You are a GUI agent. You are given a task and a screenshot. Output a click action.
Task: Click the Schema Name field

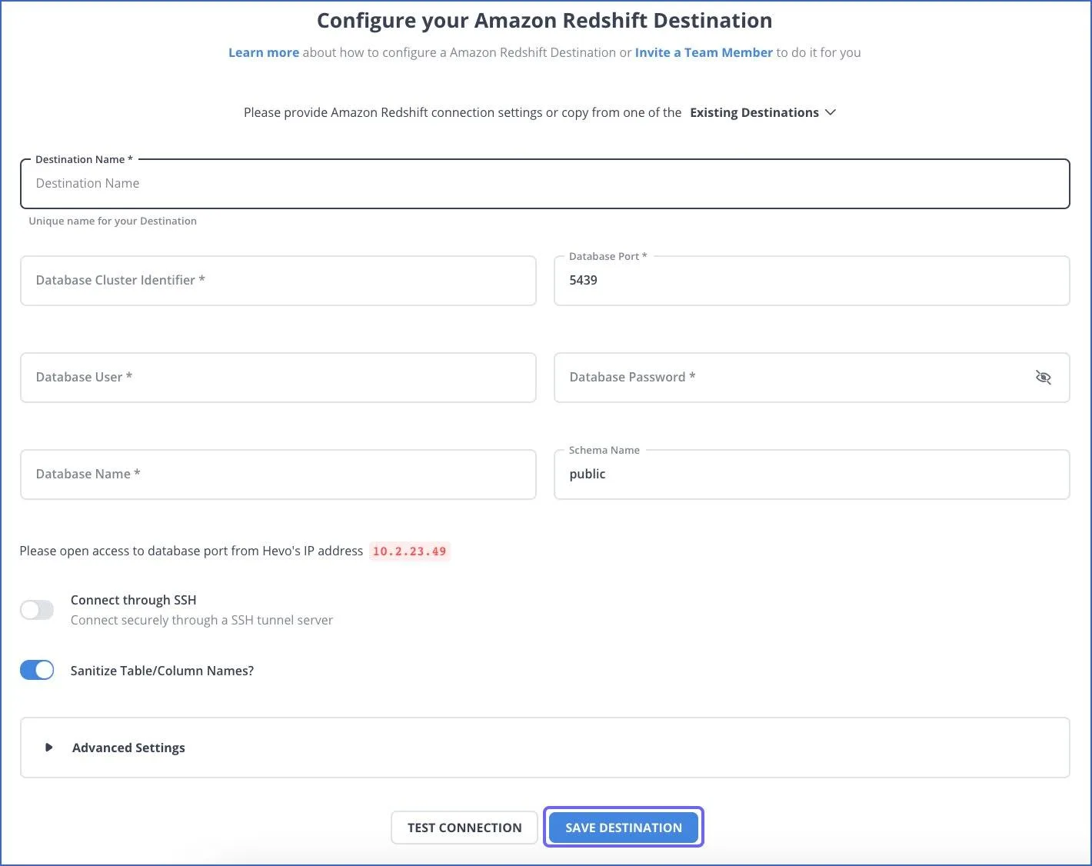(812, 474)
